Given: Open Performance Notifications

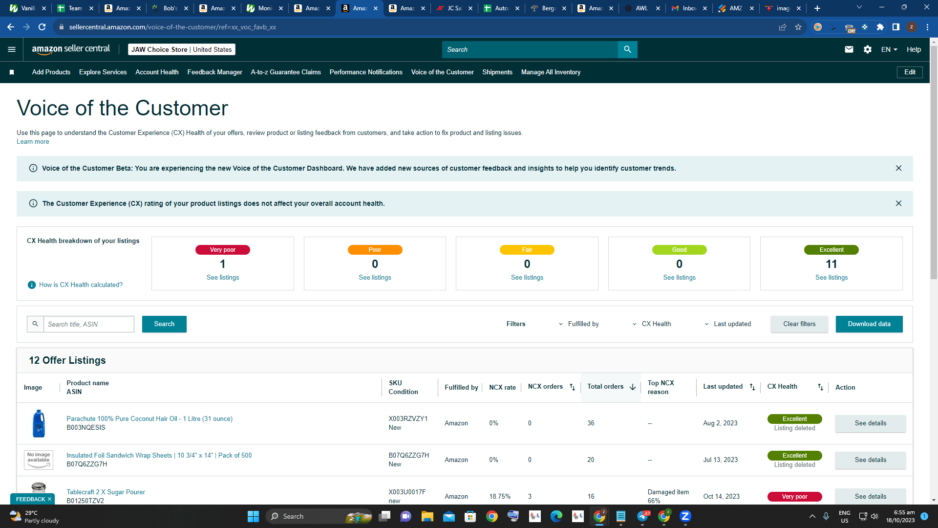Looking at the screenshot, I should (366, 72).
